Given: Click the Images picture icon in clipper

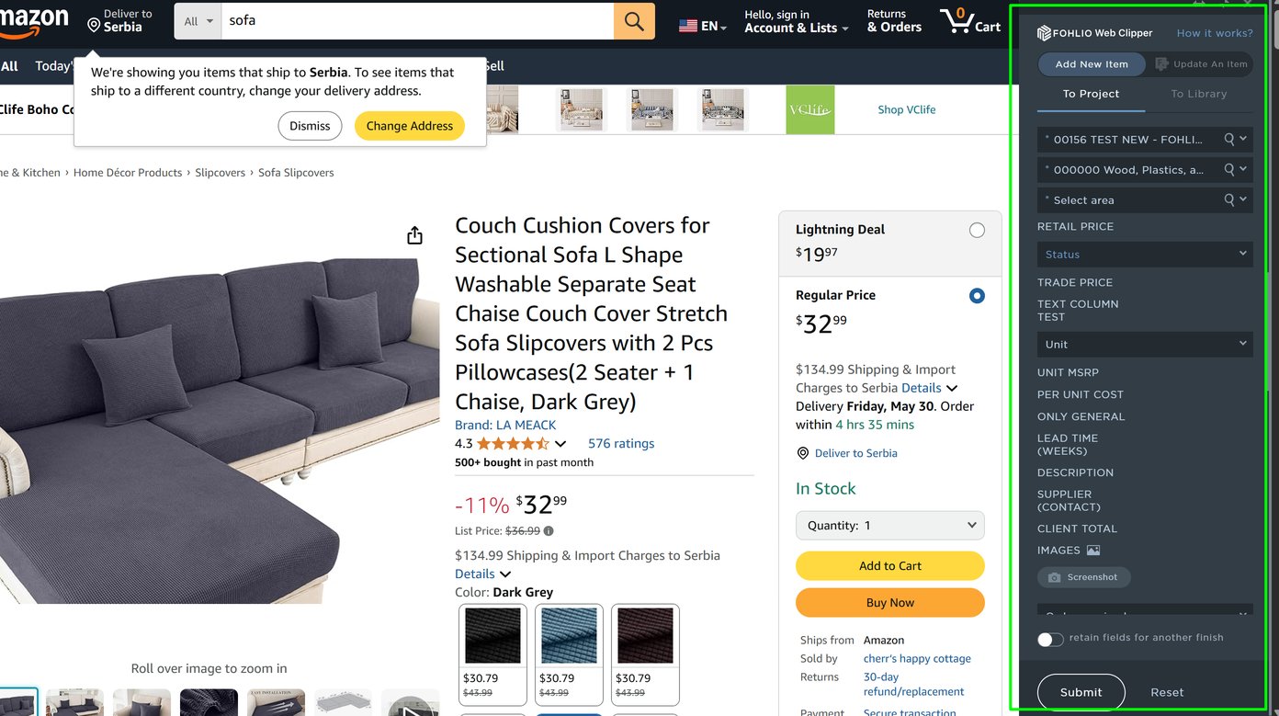Looking at the screenshot, I should (x=1092, y=551).
